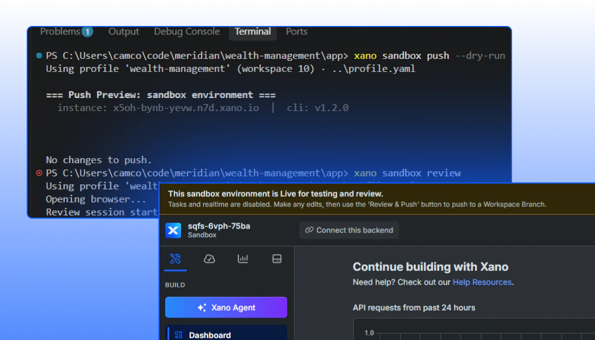This screenshot has height=340, width=595.
Task: Click the 'cli: v1.2.0' text
Action: pos(317,108)
